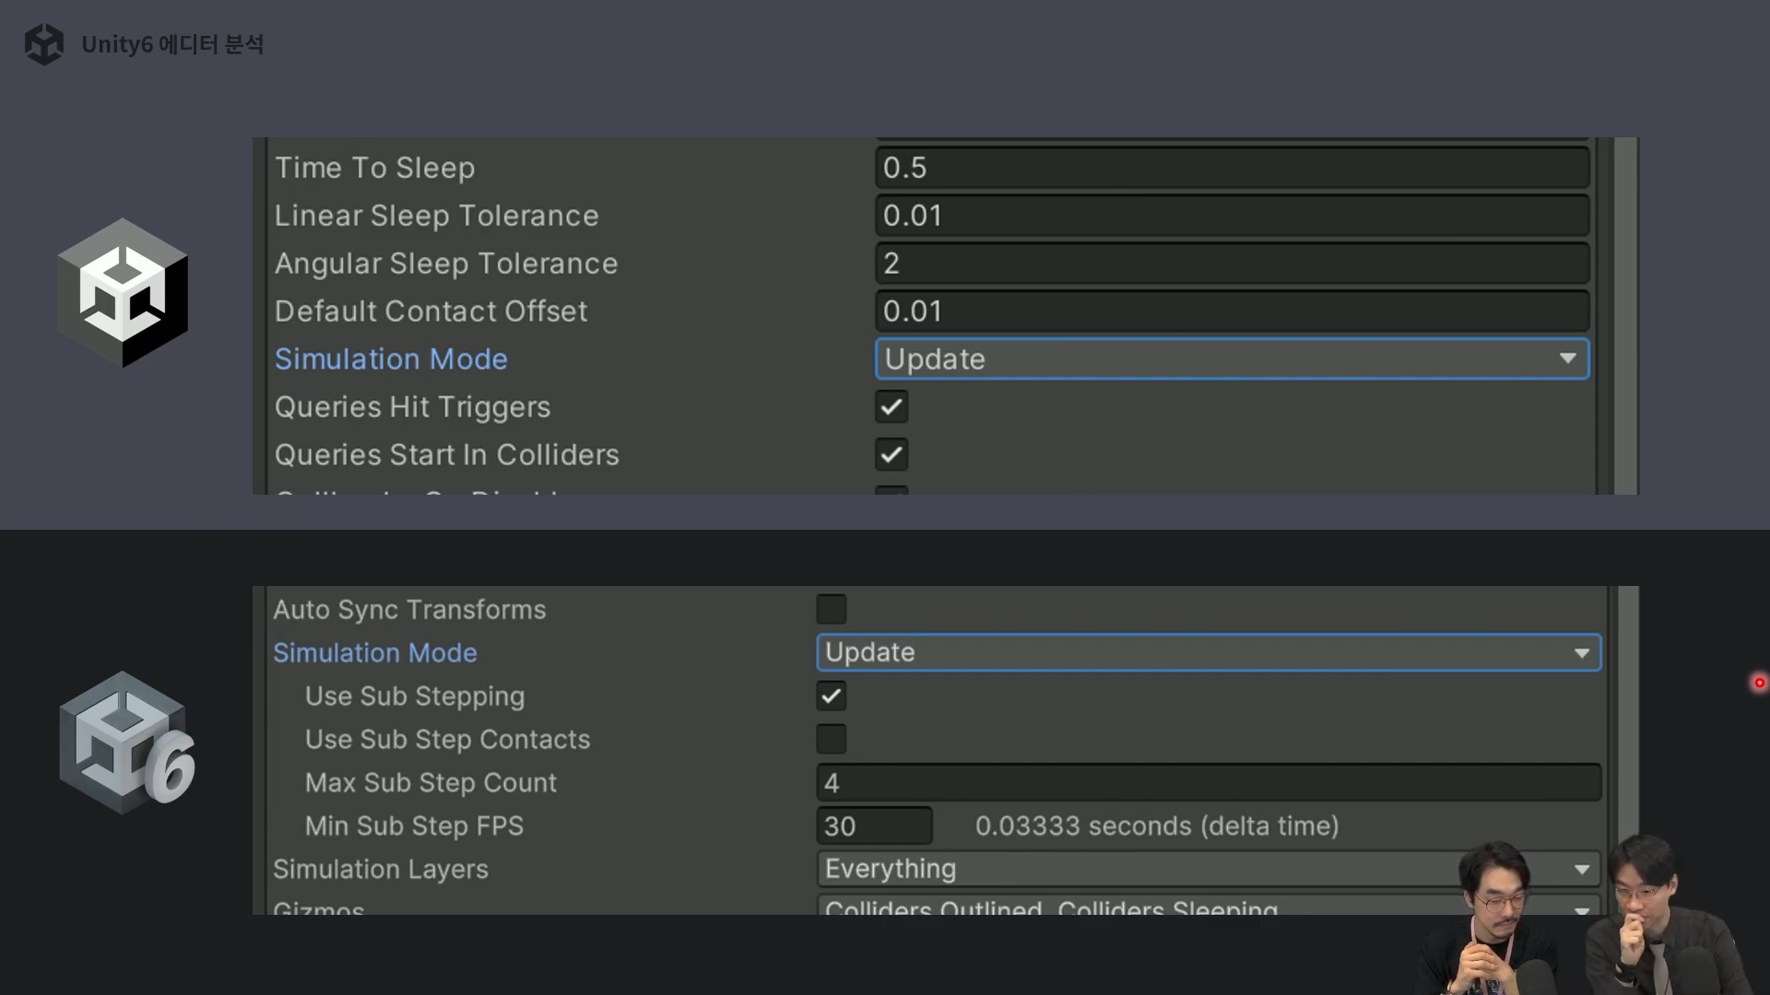
Task: Click the upper panel vertical scrollbar
Action: click(x=1626, y=315)
